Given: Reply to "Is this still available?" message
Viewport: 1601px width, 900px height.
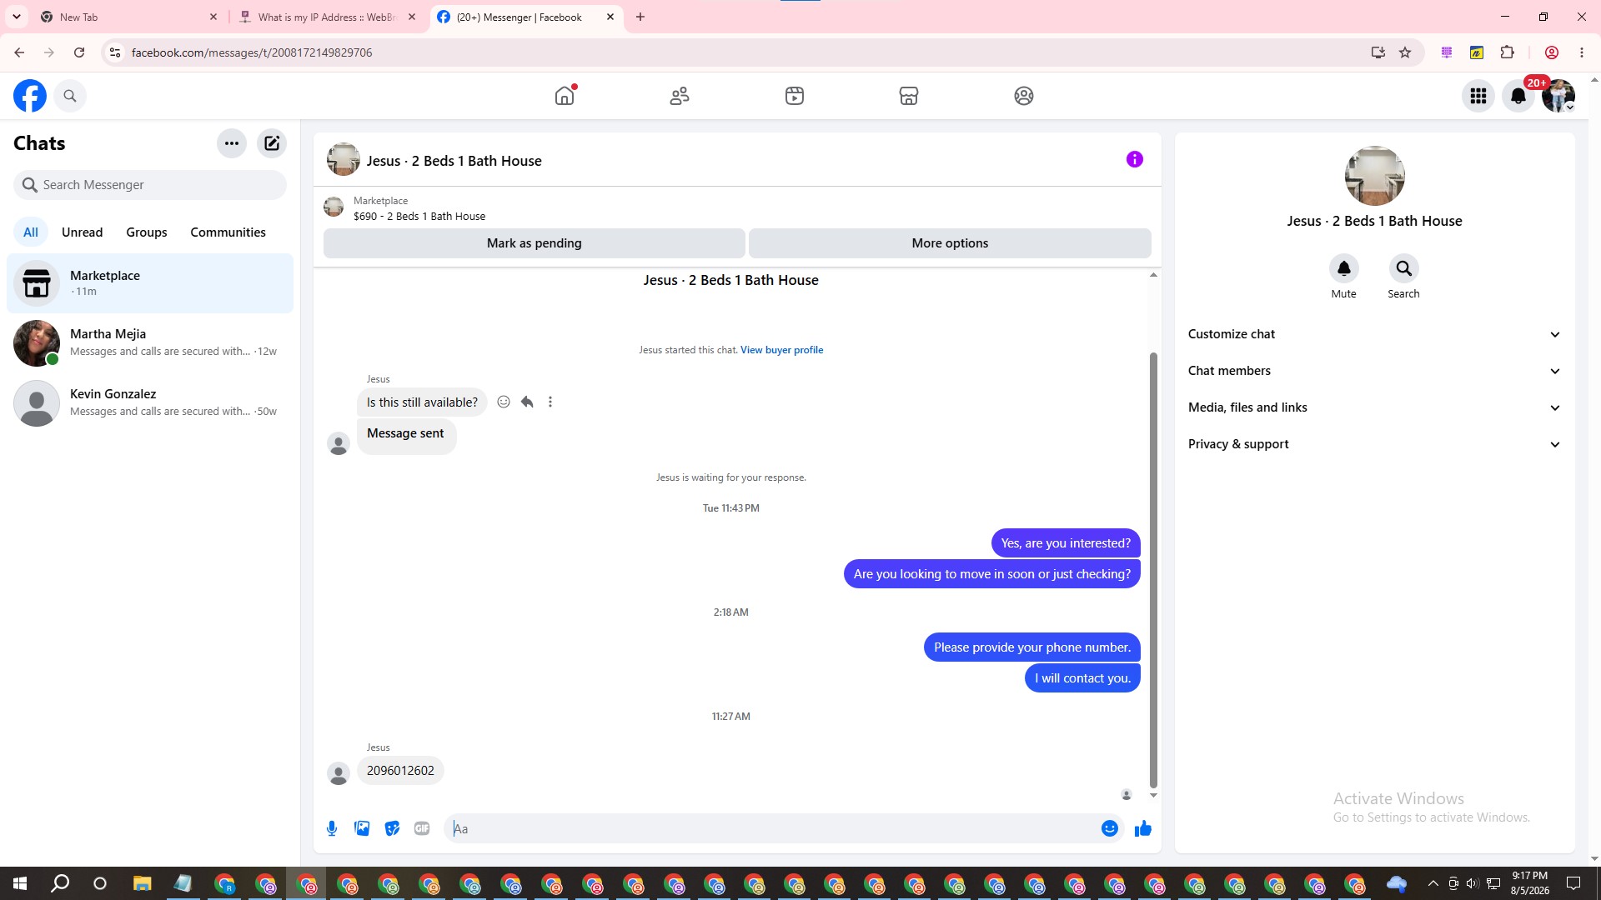Looking at the screenshot, I should 527,402.
